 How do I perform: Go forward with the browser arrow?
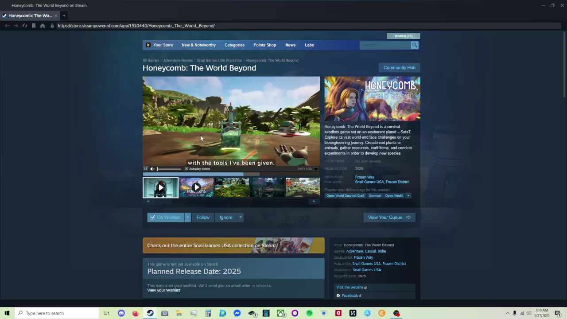(x=16, y=26)
